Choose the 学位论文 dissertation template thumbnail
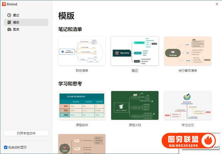 point(188,105)
